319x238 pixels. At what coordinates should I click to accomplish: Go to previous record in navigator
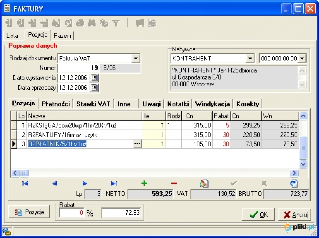[55, 183]
